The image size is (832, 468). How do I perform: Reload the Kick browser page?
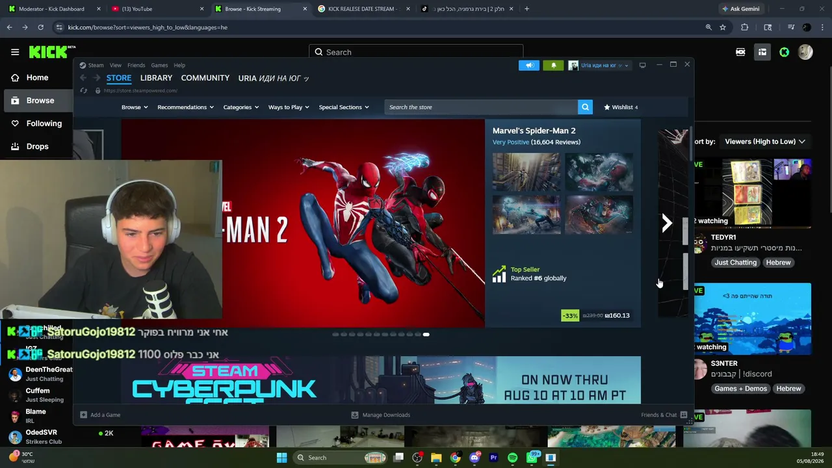(40, 27)
